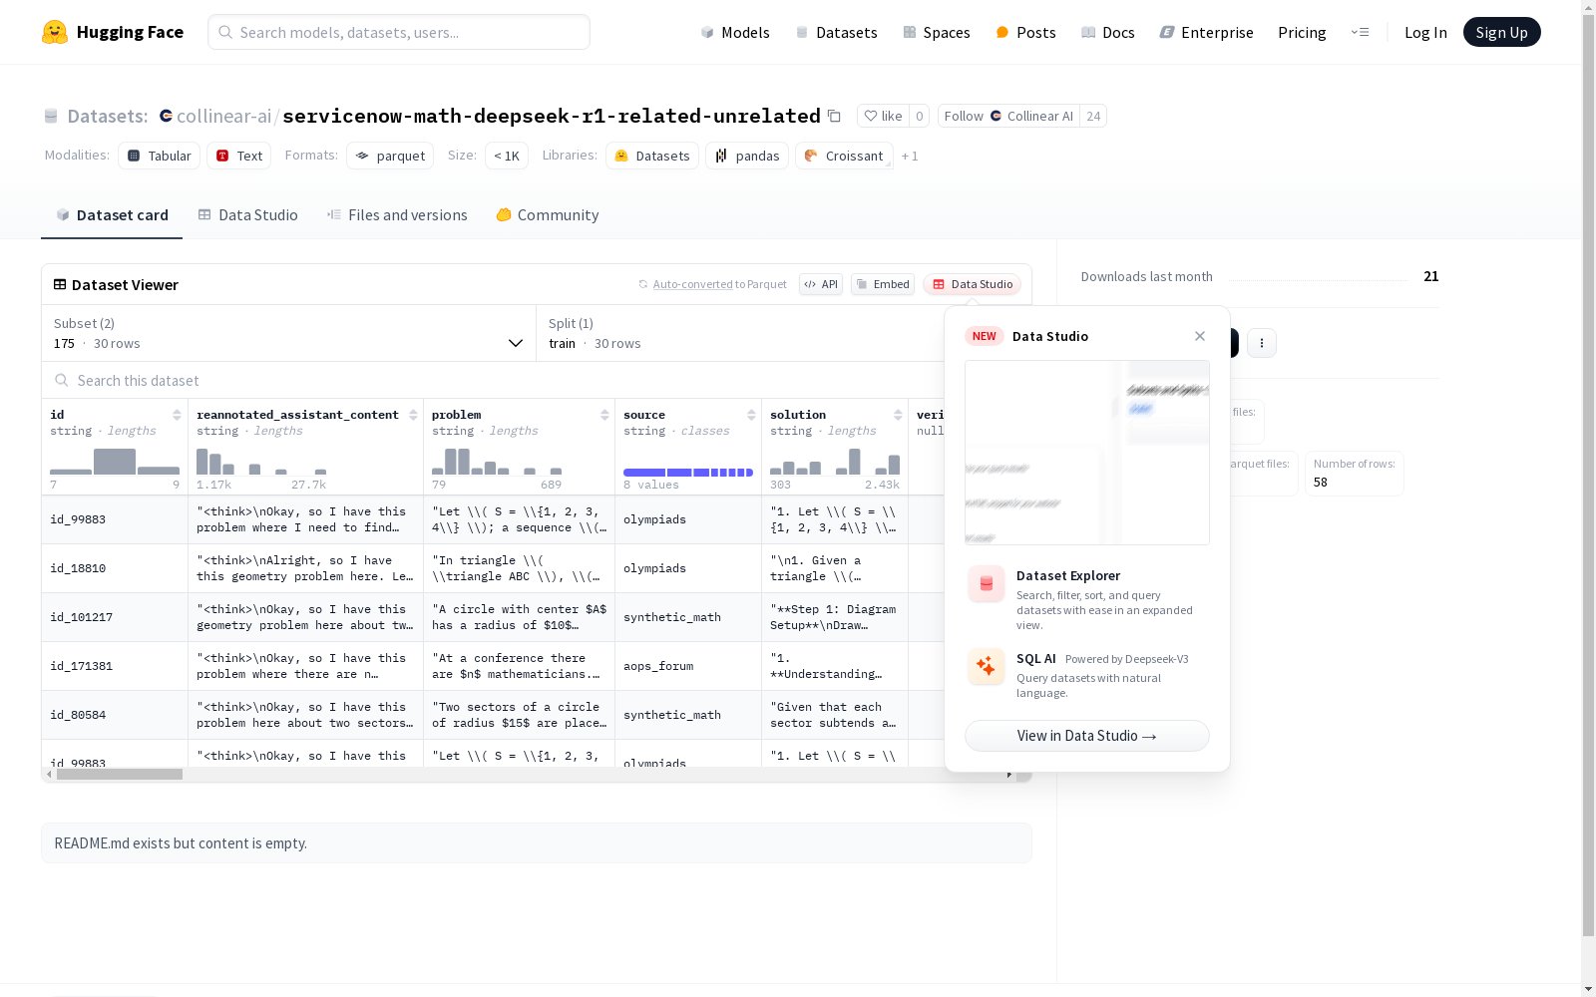Switch to the Dataset card tab
1596x997 pixels.
pos(112,215)
